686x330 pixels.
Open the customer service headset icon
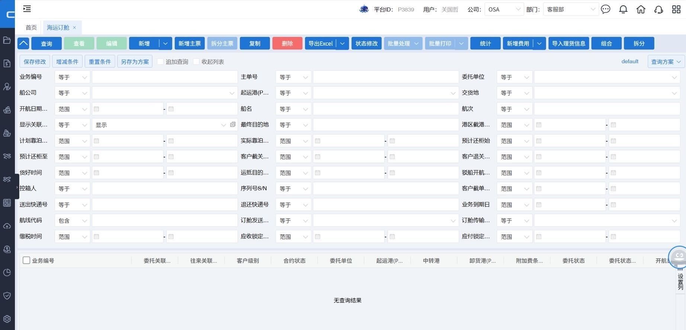click(658, 9)
